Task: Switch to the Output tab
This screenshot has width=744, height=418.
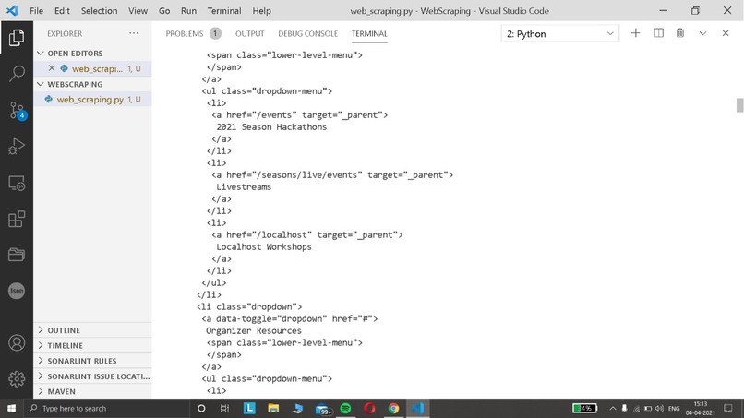Action: (249, 34)
